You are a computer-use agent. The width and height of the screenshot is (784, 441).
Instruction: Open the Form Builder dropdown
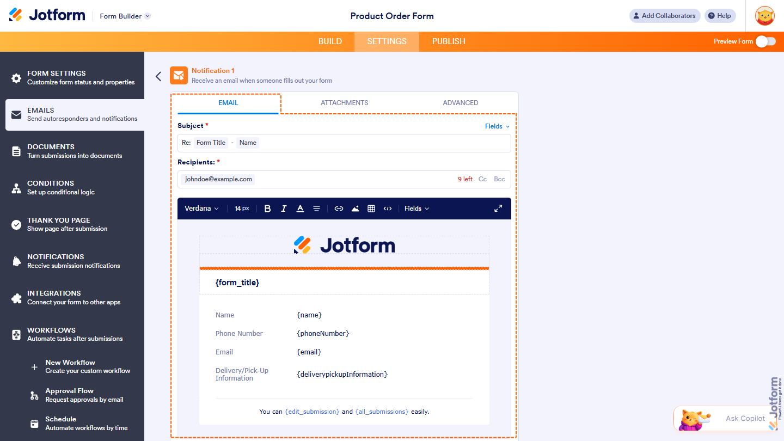125,16
